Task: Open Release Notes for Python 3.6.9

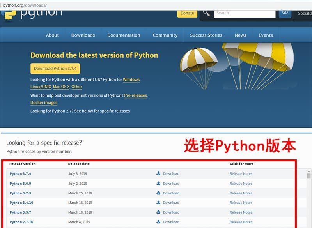Action: coord(241,184)
